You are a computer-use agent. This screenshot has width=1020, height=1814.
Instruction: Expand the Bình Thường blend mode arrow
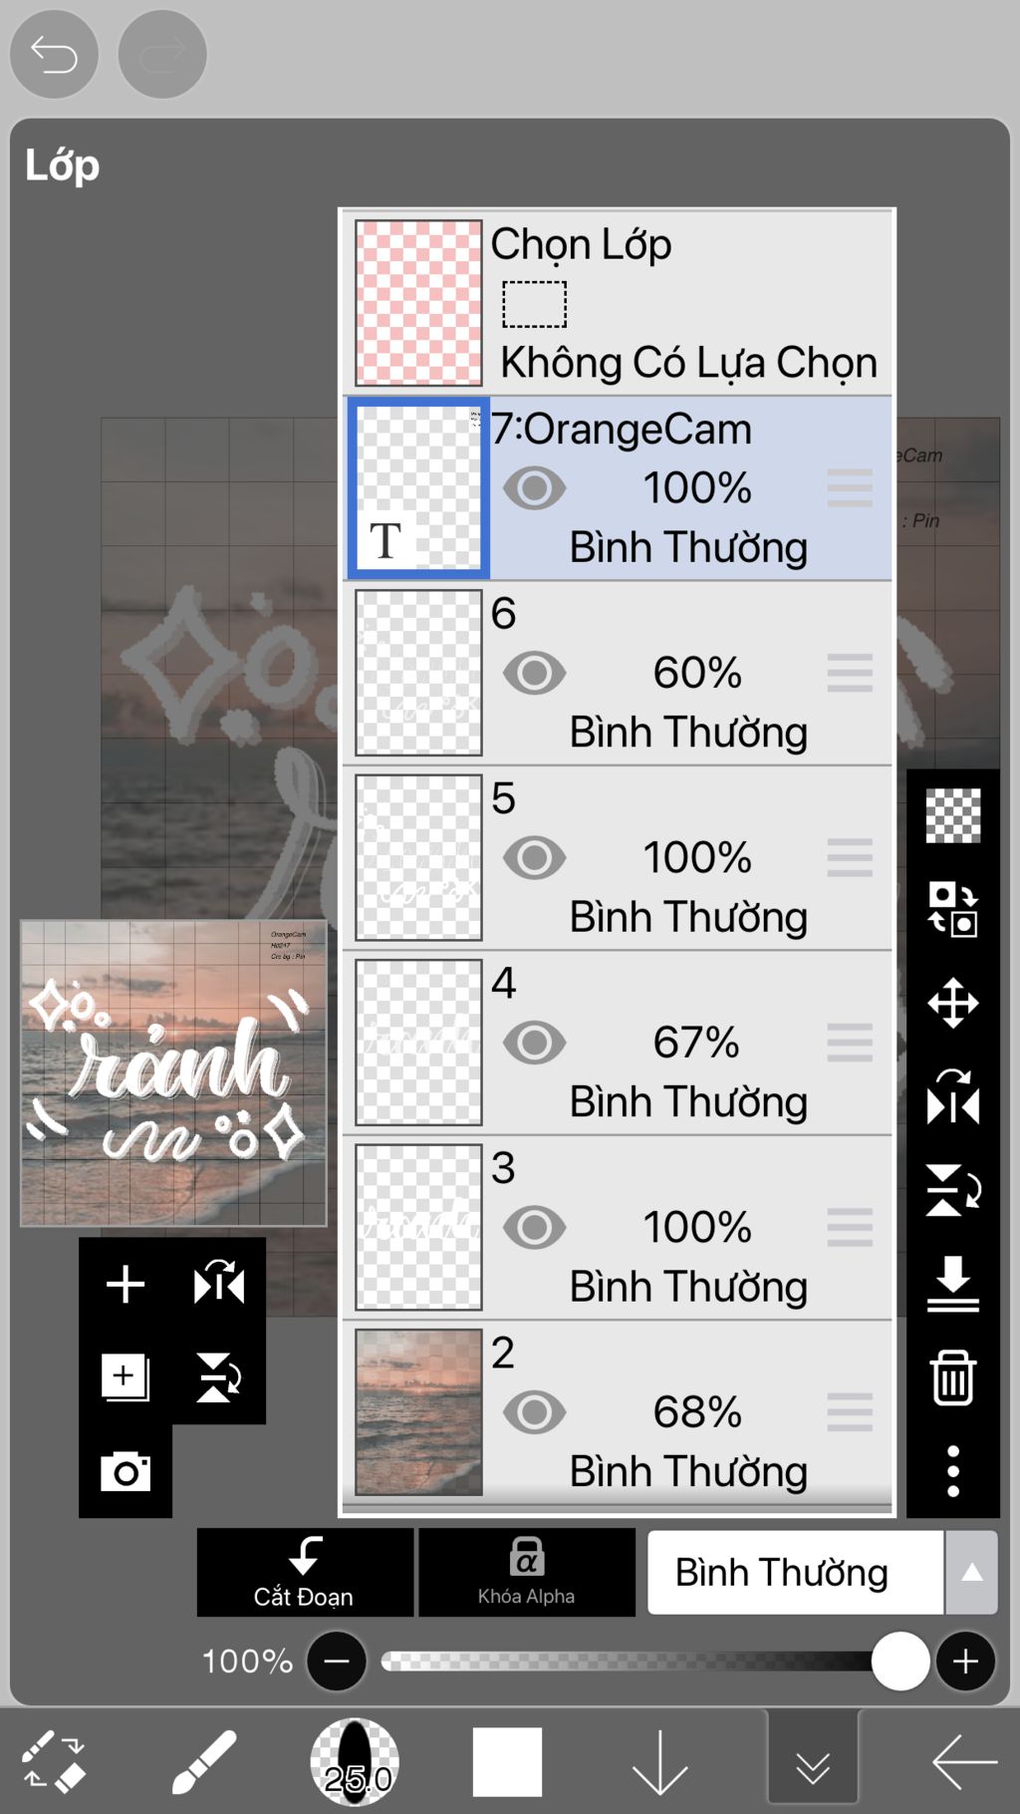point(972,1573)
